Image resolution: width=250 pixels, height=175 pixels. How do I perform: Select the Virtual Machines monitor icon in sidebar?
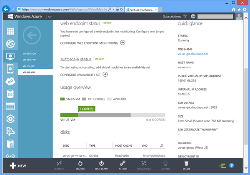[x=10, y=56]
